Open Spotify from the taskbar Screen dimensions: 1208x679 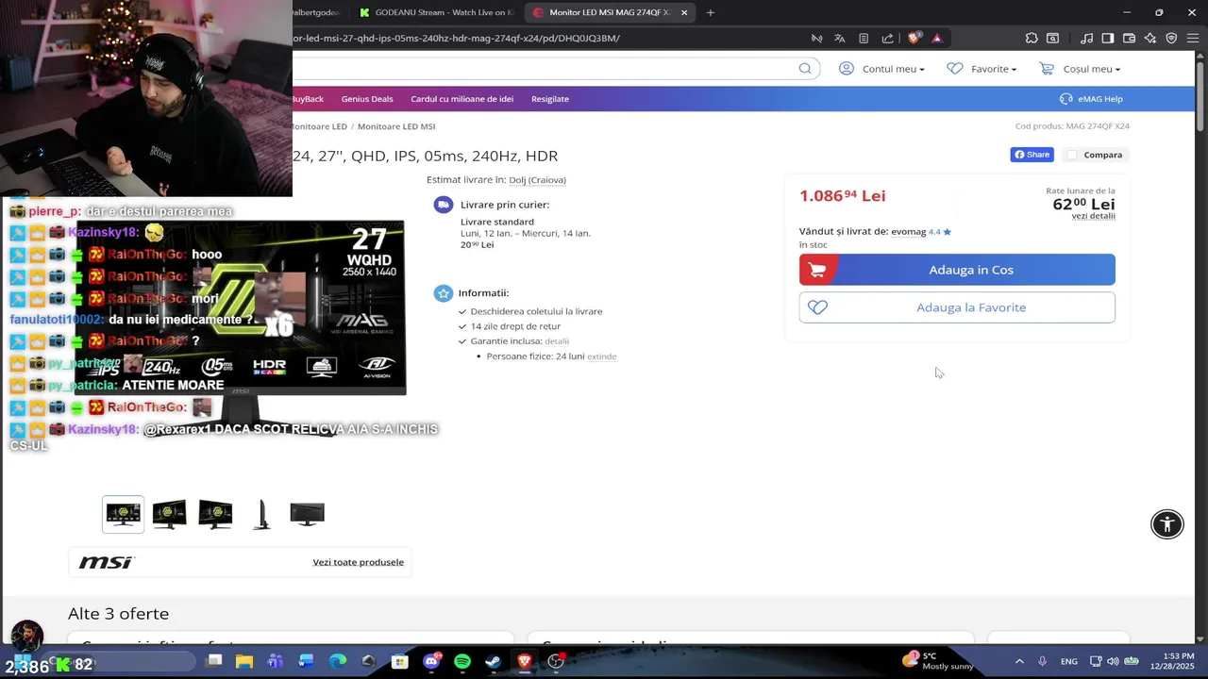(462, 661)
